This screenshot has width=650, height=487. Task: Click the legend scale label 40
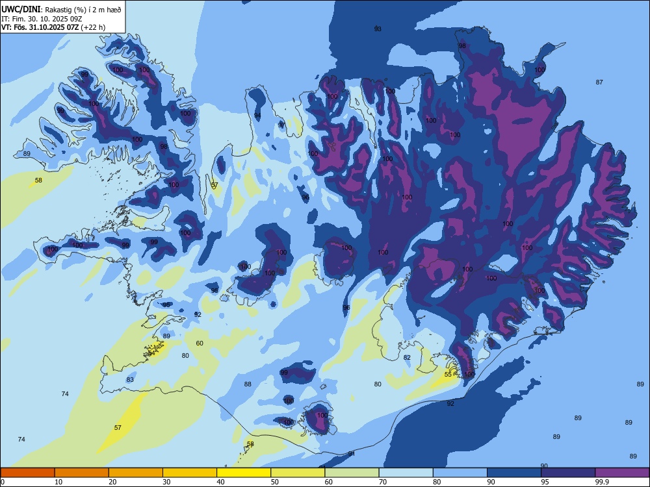coord(220,482)
